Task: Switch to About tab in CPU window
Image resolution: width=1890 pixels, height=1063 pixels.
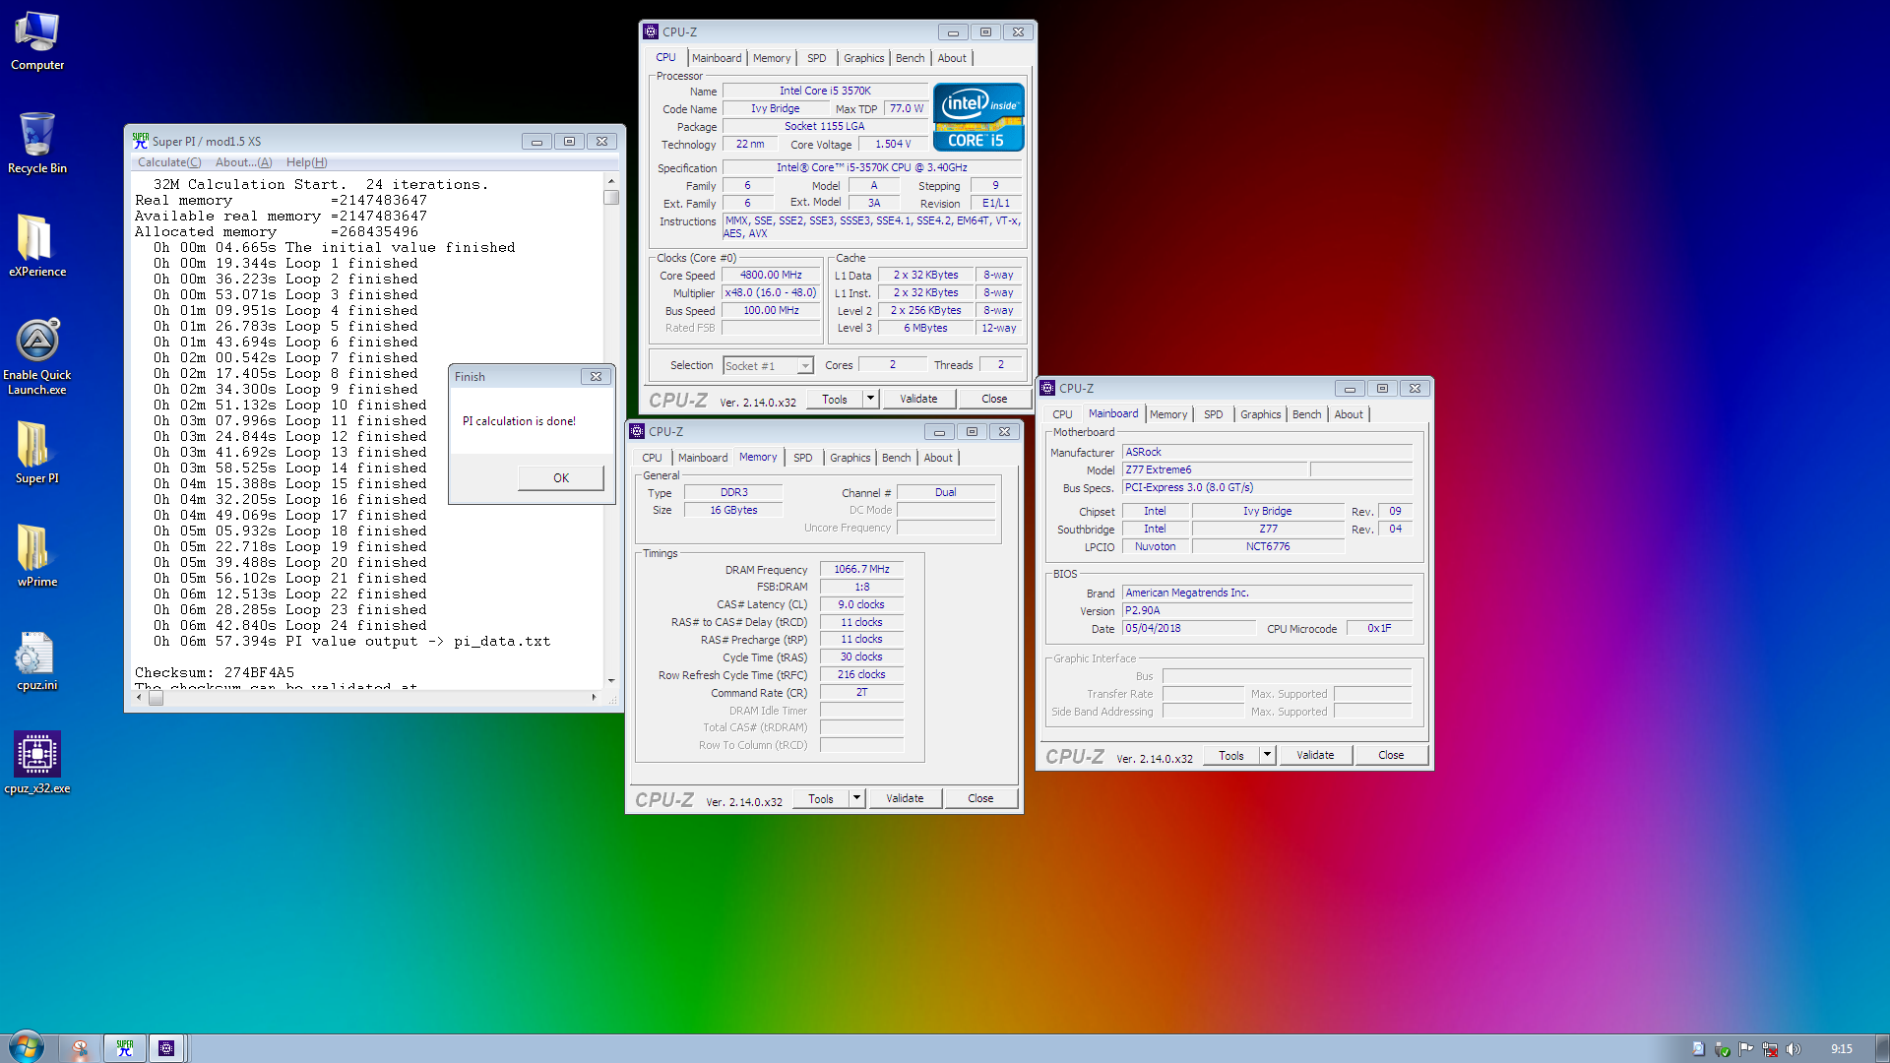Action: point(952,58)
